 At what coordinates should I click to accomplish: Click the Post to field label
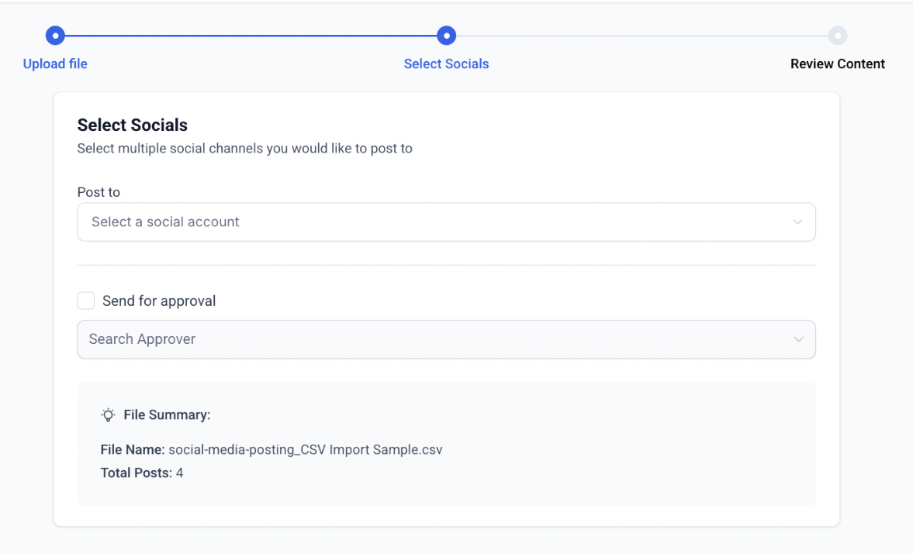tap(99, 192)
